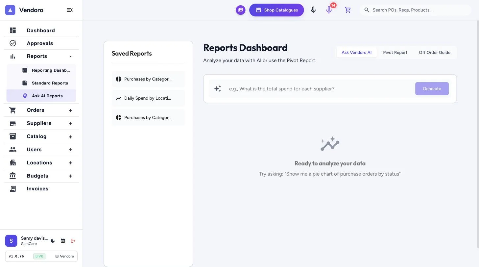The height and width of the screenshot is (267, 479).
Task: Expand the Budgets section
Action: pyautogui.click(x=70, y=176)
